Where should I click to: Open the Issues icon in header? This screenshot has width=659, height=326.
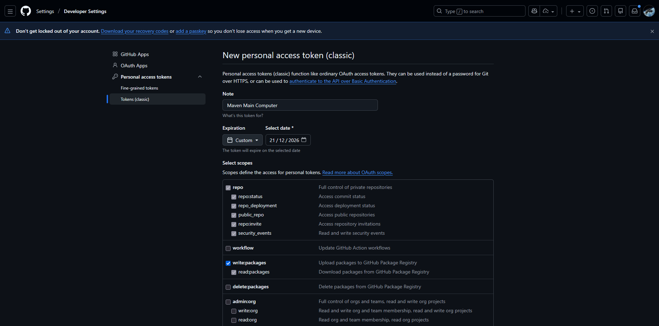click(x=592, y=11)
